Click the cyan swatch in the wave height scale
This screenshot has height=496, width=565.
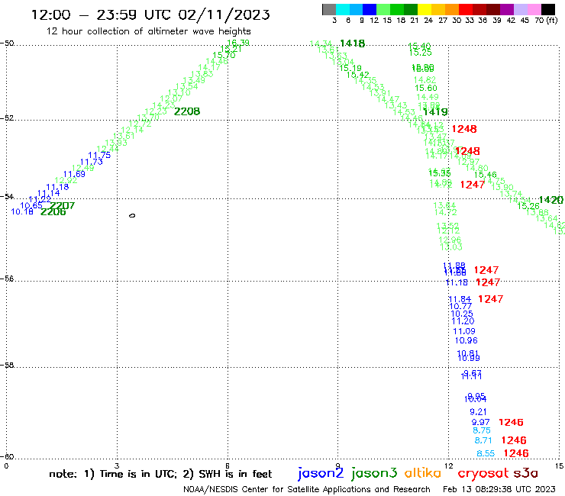(x=342, y=9)
